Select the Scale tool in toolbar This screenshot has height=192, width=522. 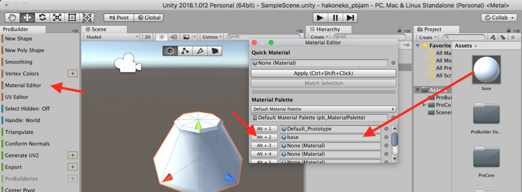[x=57, y=17]
